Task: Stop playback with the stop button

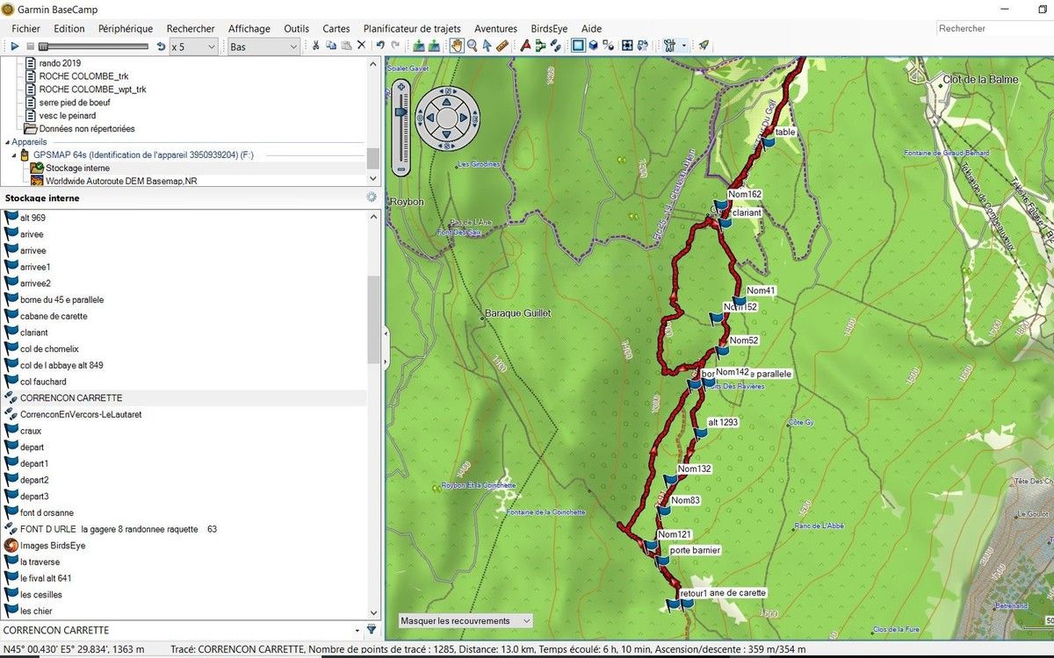Action: pyautogui.click(x=30, y=46)
